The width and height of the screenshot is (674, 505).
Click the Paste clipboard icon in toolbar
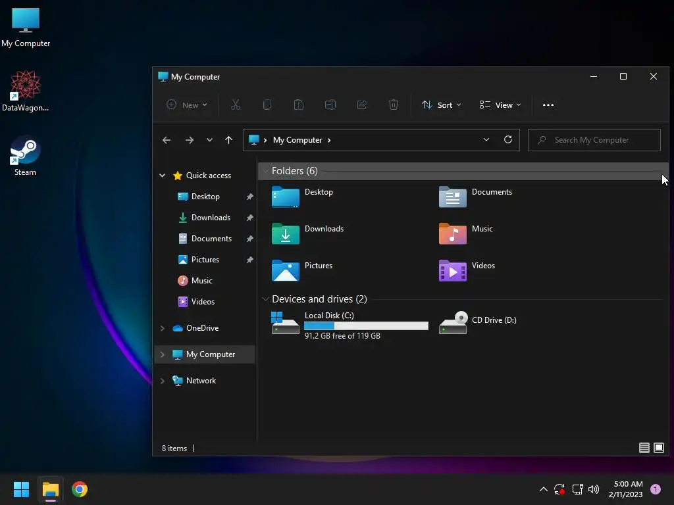pyautogui.click(x=298, y=105)
